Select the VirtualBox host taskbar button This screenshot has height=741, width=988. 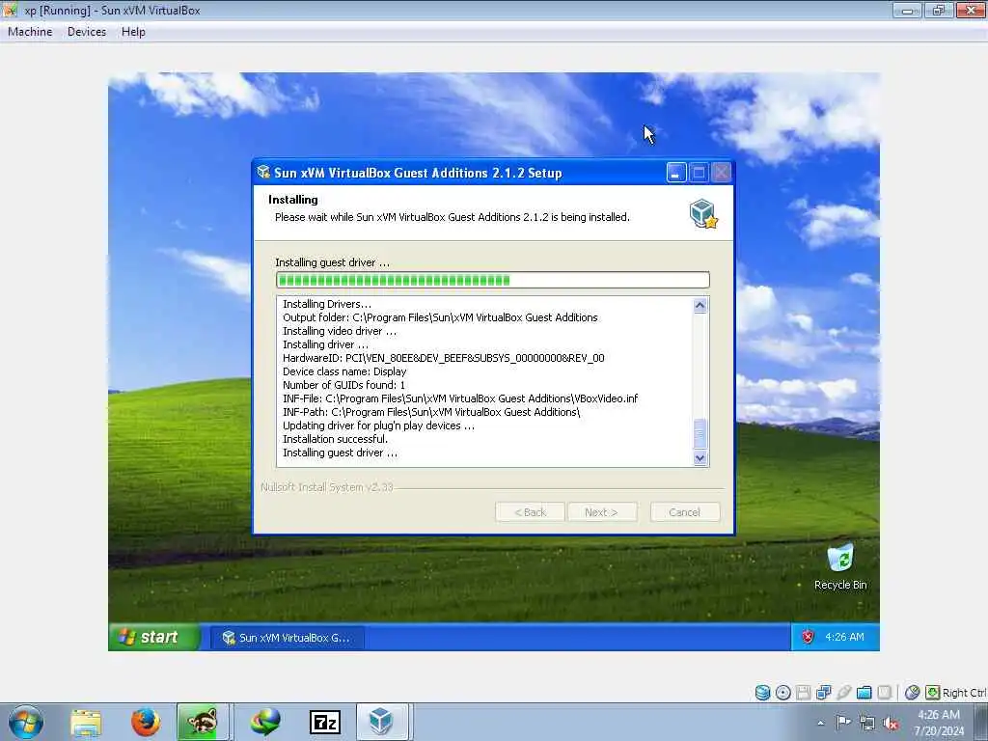point(382,722)
